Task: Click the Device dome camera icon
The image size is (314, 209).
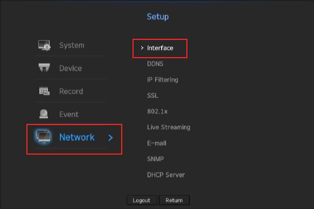Action: coord(44,67)
